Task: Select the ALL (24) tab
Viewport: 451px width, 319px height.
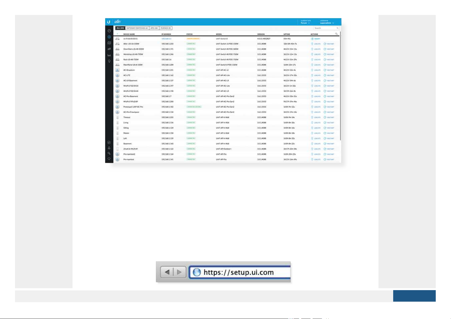Action: [120, 28]
